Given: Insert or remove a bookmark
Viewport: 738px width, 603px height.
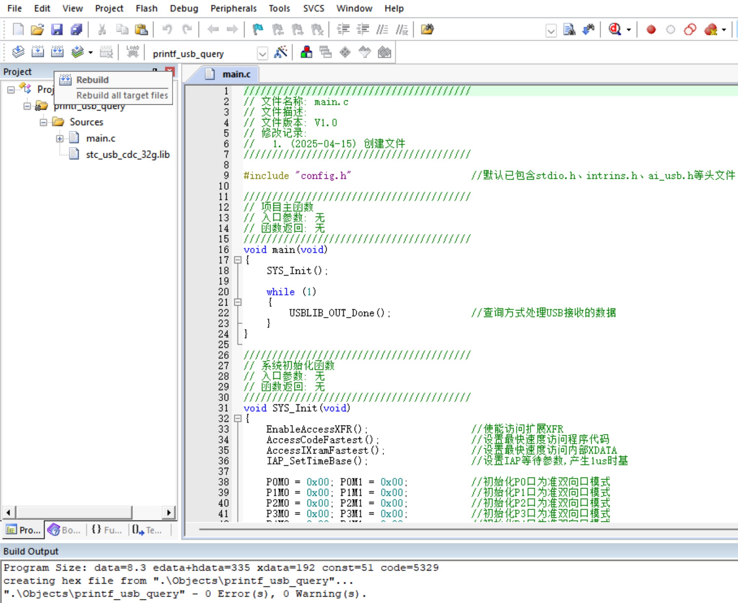Looking at the screenshot, I should click(258, 30).
